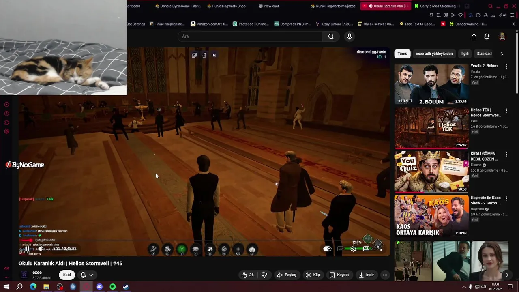Click the browser downloads icon
The width and height of the screenshot is (519, 292).
pos(493,15)
